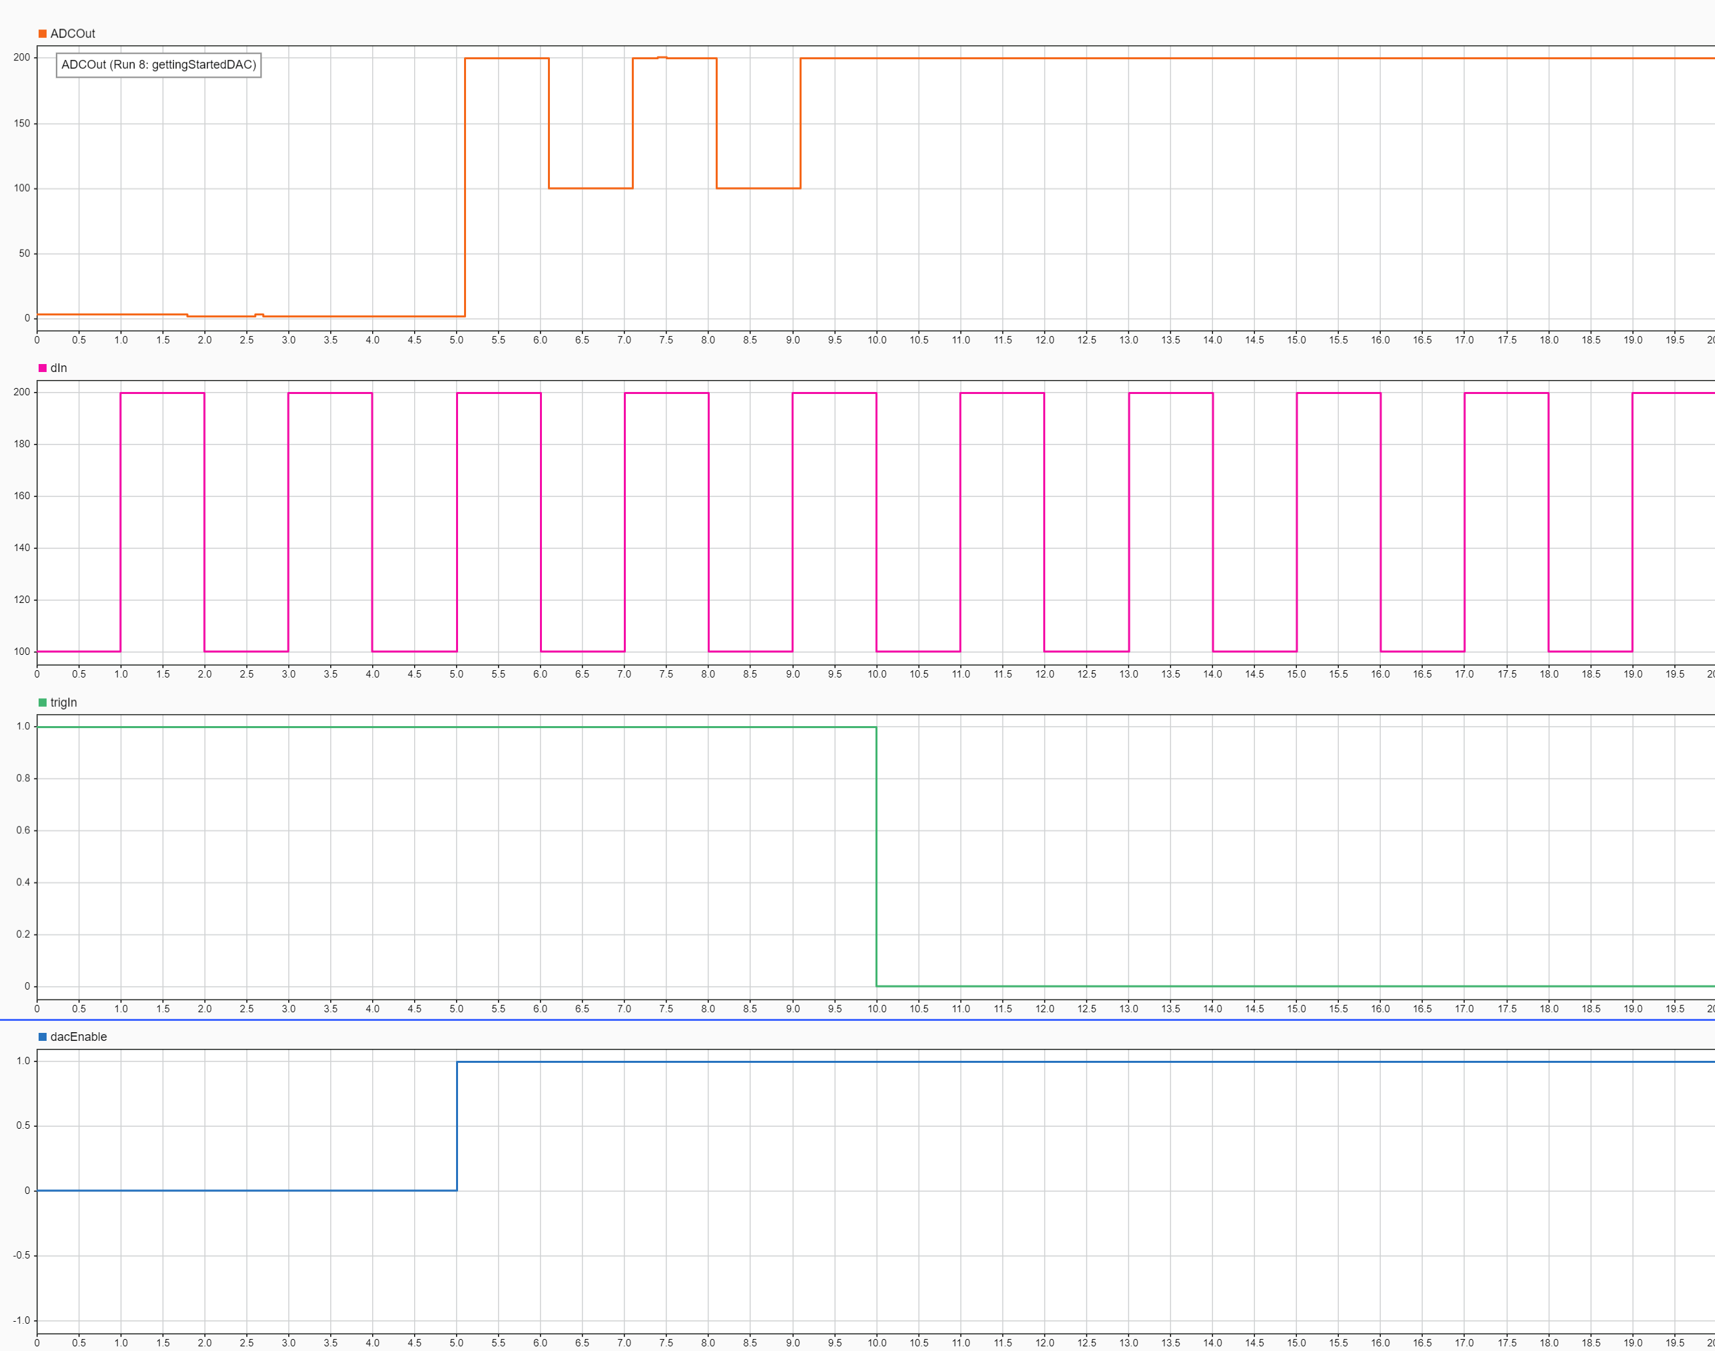Image resolution: width=1715 pixels, height=1351 pixels.
Task: Click the blue divider line above dacEnable plot
Action: [857, 1020]
